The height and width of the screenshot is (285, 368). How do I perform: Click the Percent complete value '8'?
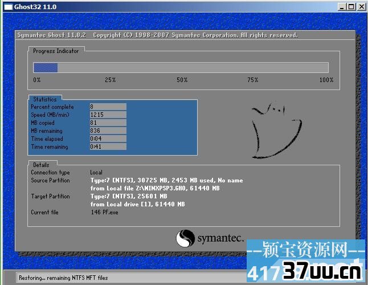coord(108,107)
